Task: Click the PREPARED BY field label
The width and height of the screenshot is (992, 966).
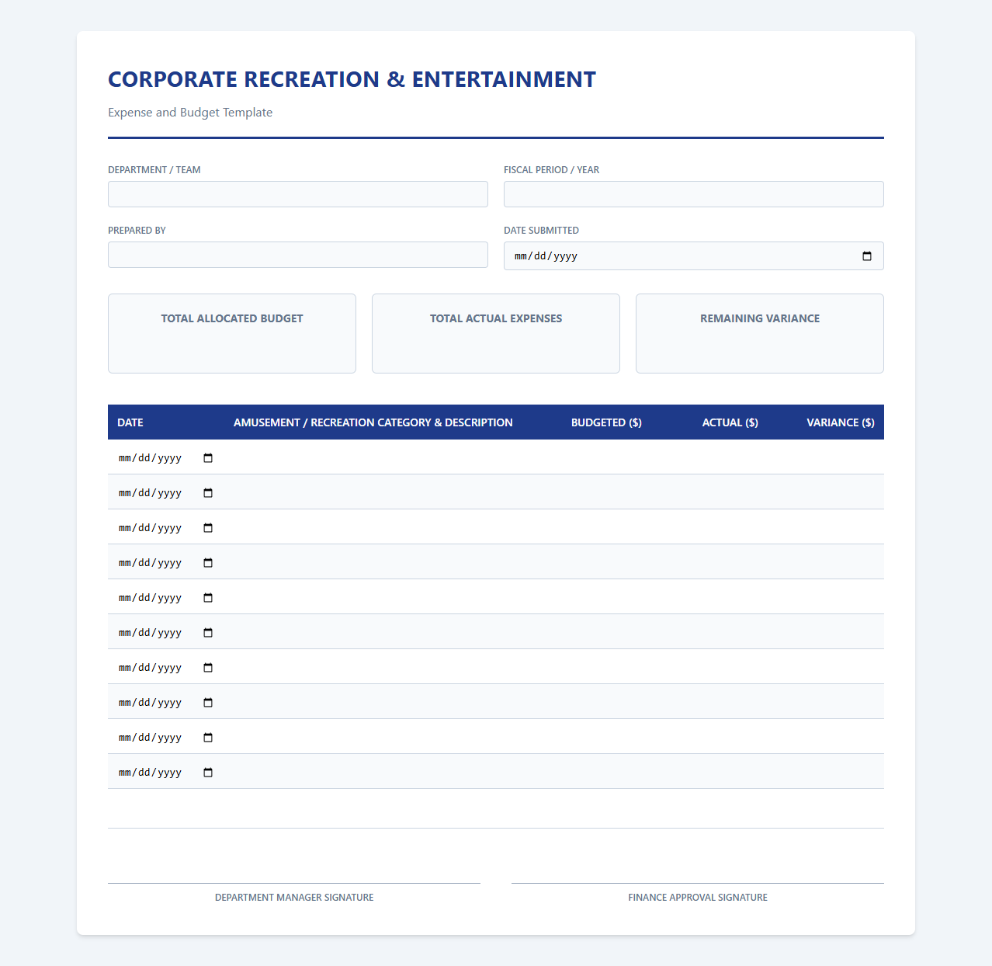Action: [x=137, y=231]
